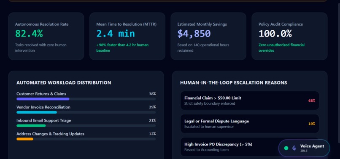This screenshot has width=340, height=159.
Task: Click the 12% workload percentage
Action: click(x=152, y=134)
